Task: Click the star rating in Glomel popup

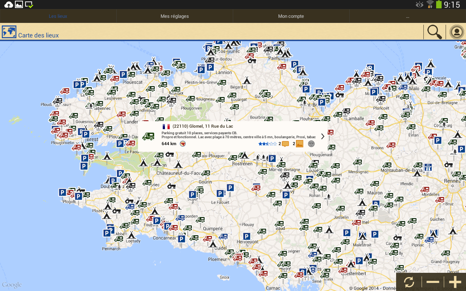Action: click(267, 144)
